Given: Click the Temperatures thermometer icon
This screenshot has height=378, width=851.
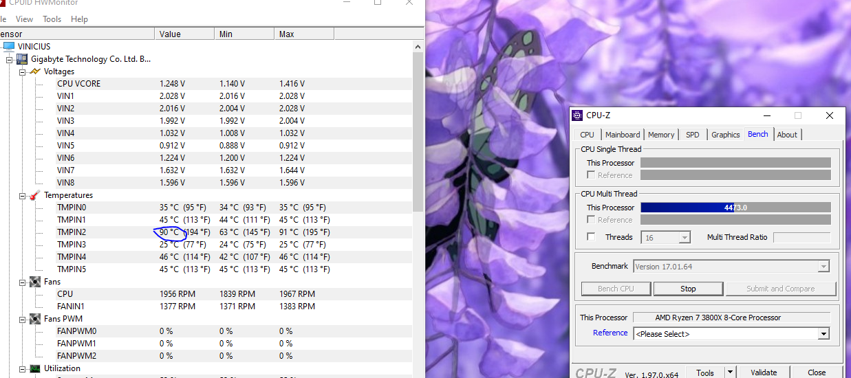Looking at the screenshot, I should tap(35, 195).
